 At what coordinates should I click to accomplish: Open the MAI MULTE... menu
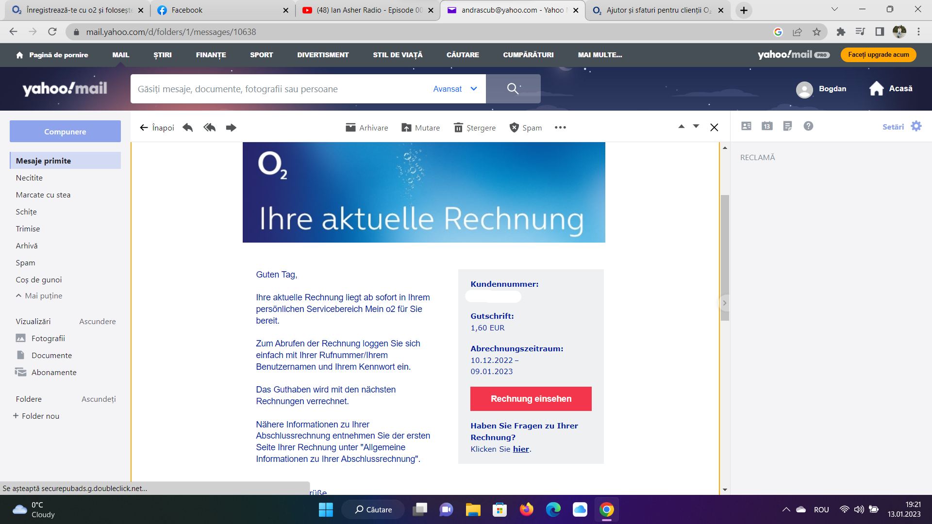click(600, 55)
